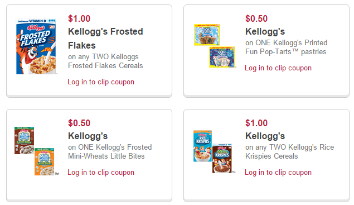Click the top Pop-Tarts box image
Image resolution: width=354 pixels, height=205 pixels.
207,35
